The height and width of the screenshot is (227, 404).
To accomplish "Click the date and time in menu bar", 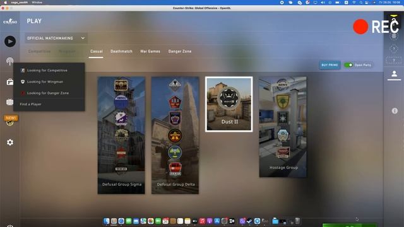I will point(389,3).
